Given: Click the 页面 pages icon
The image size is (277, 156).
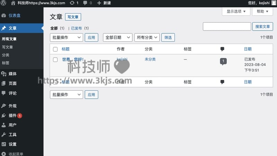Looking at the screenshot, I should tap(4, 83).
